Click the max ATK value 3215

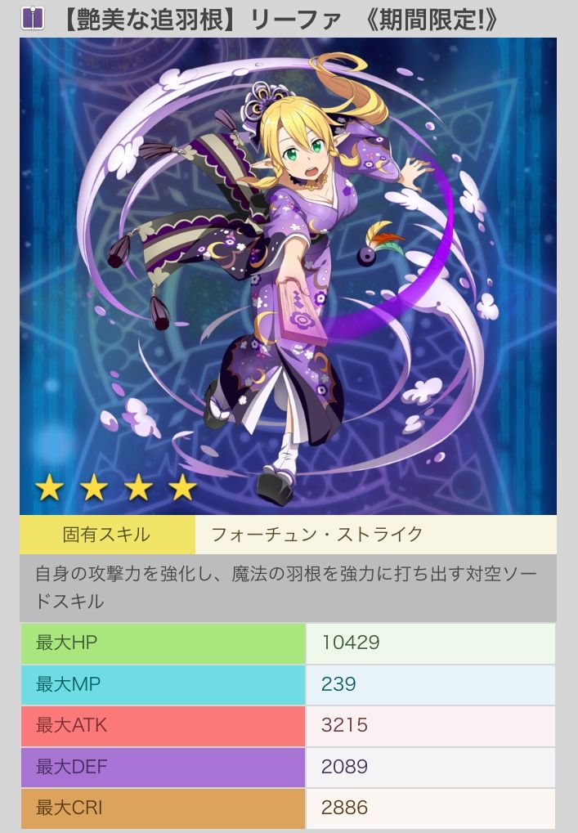point(344,725)
